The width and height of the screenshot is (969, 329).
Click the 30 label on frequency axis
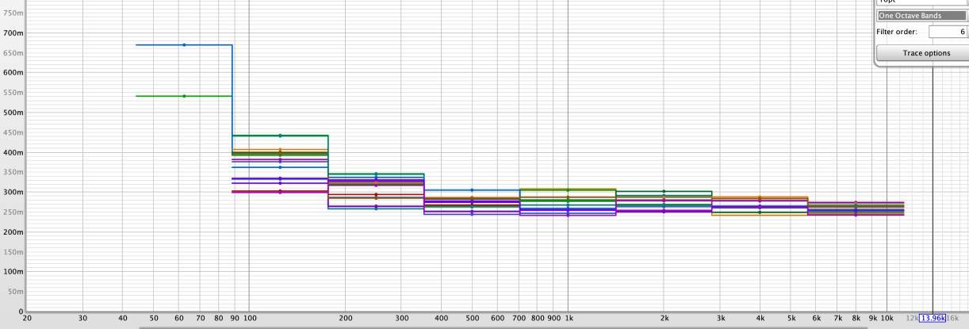[83, 317]
